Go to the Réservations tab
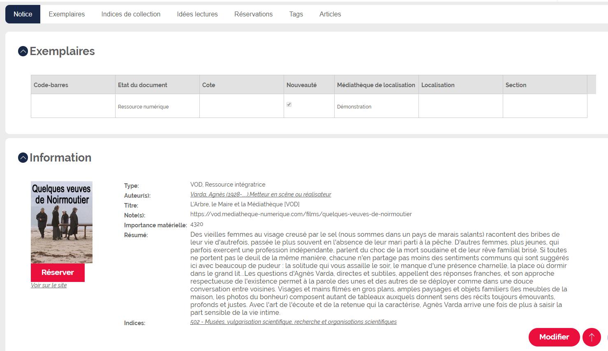 pyautogui.click(x=253, y=14)
